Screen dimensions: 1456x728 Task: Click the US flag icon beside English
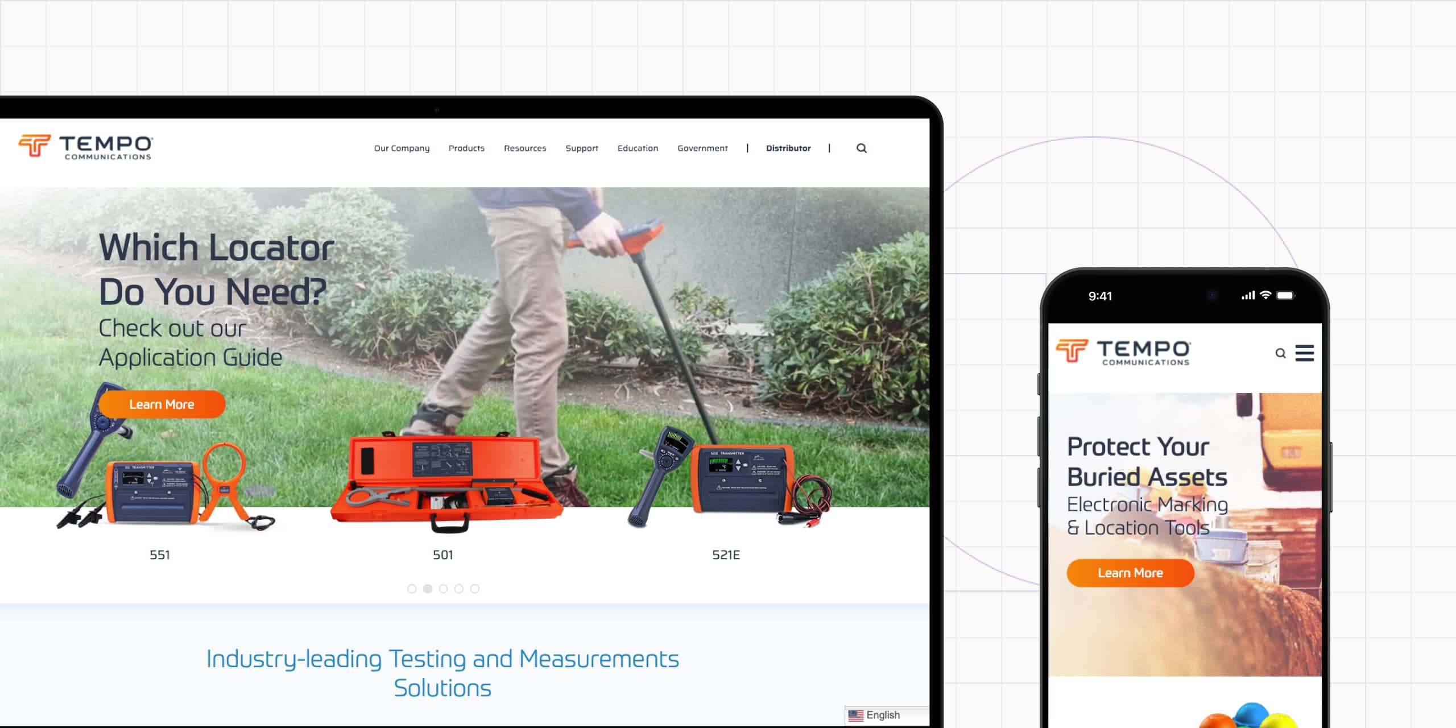(x=855, y=715)
